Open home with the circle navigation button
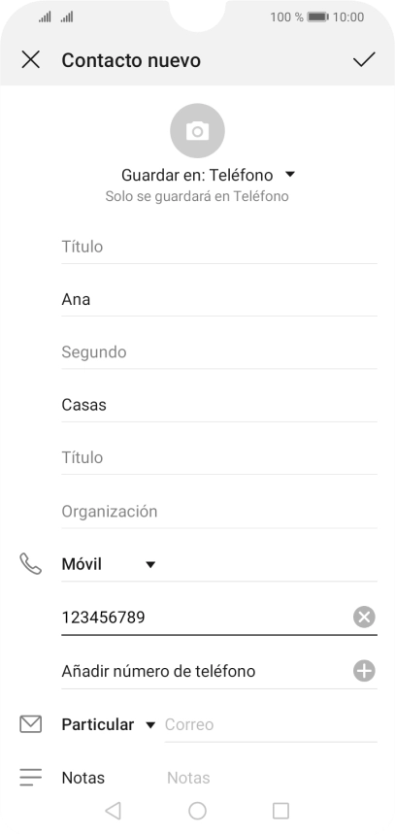The width and height of the screenshot is (395, 835). [198, 811]
